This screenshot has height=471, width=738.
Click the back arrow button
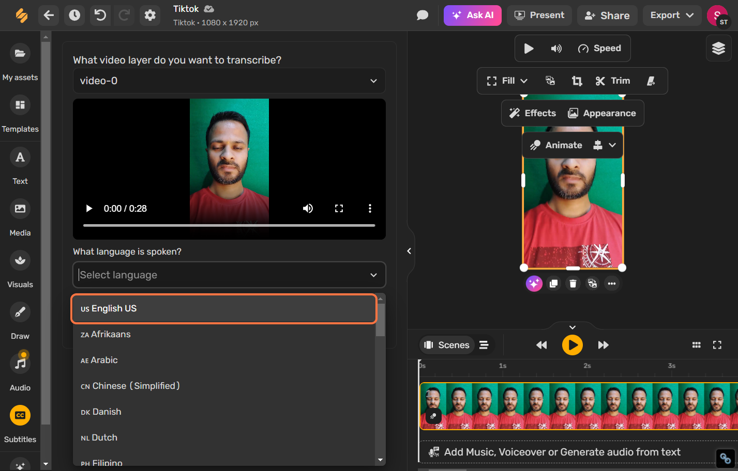(x=49, y=15)
